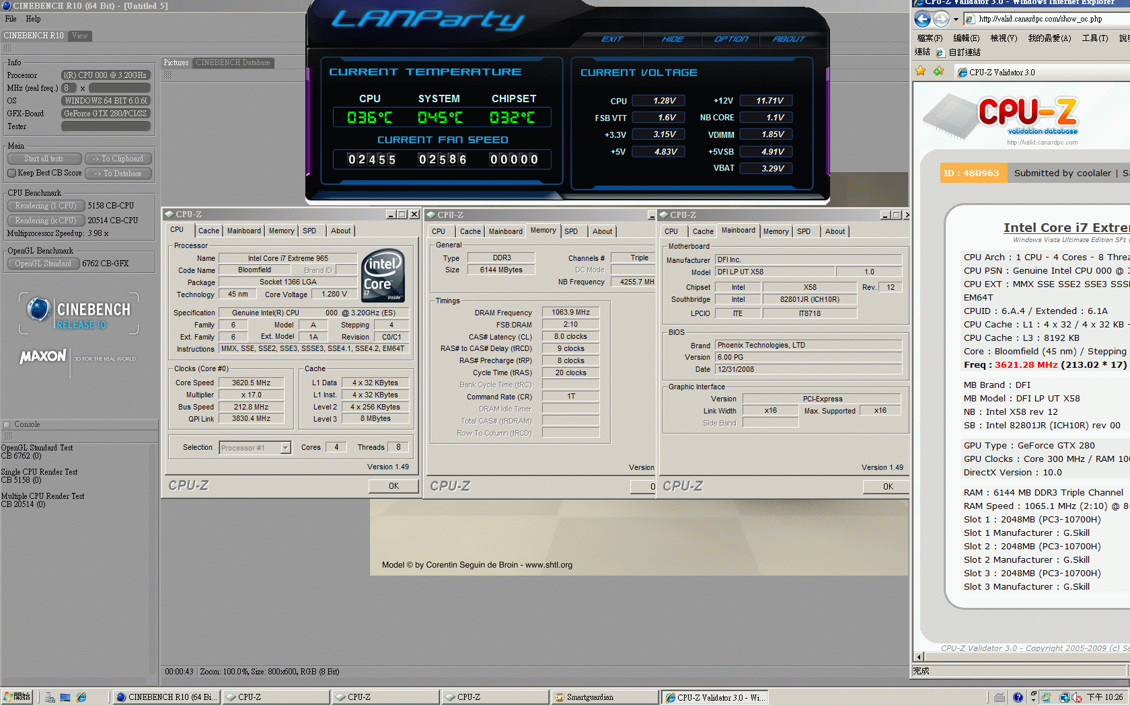Open the 檔案(F) menu in Internet Explorer
1130x706 pixels.
pos(930,38)
